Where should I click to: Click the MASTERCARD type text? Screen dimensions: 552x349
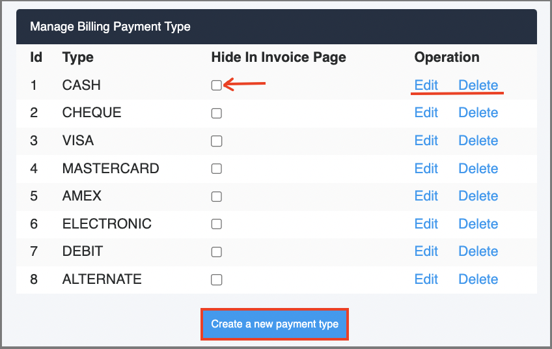[111, 169]
